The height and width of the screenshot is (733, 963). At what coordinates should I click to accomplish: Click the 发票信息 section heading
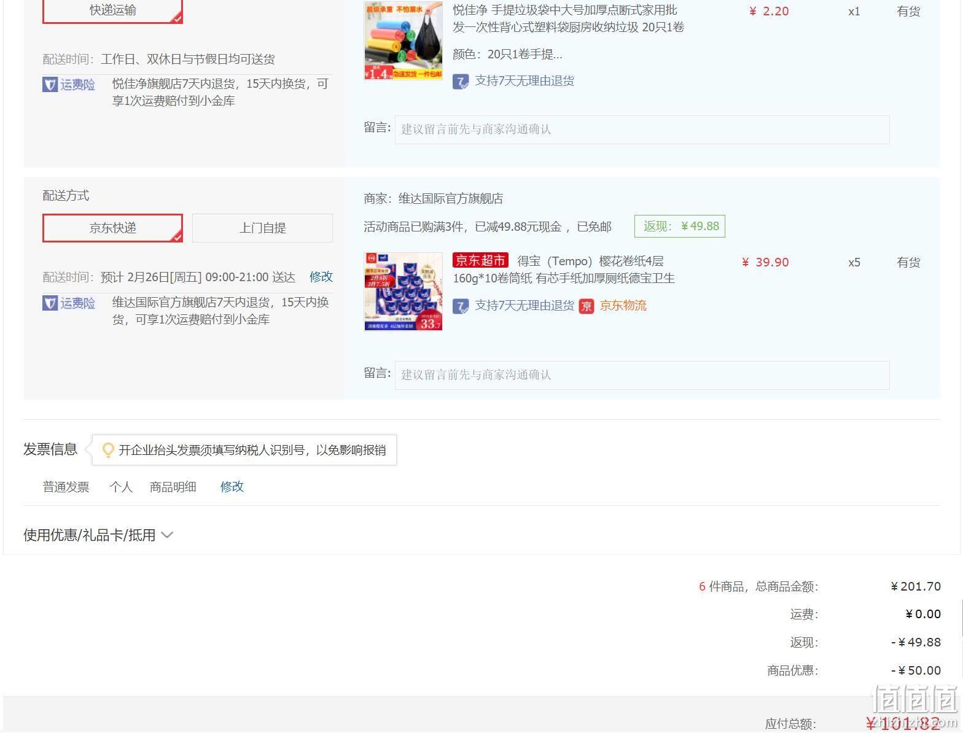click(x=50, y=449)
